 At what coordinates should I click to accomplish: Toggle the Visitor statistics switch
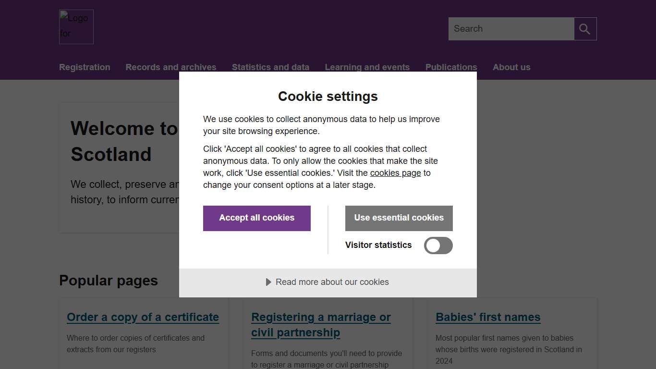[438, 246]
